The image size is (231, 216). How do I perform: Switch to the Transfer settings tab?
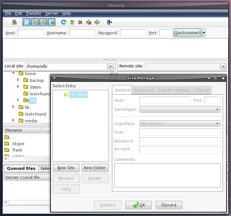174,91
